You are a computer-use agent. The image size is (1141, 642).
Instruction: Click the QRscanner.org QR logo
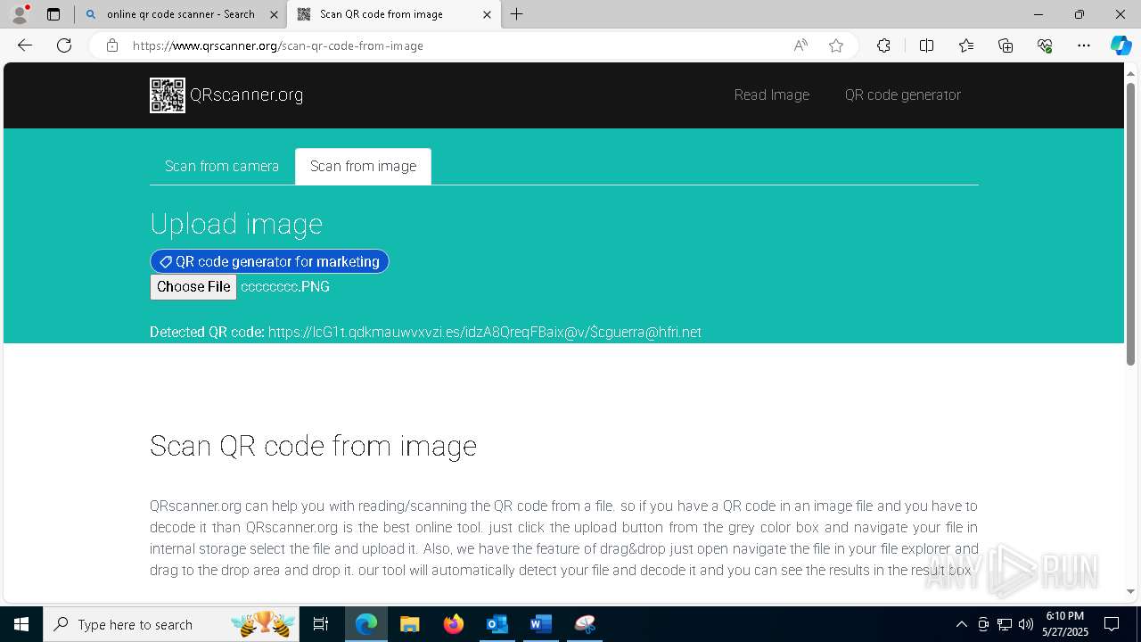(168, 95)
